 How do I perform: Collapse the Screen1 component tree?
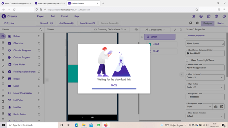coord(142,37)
